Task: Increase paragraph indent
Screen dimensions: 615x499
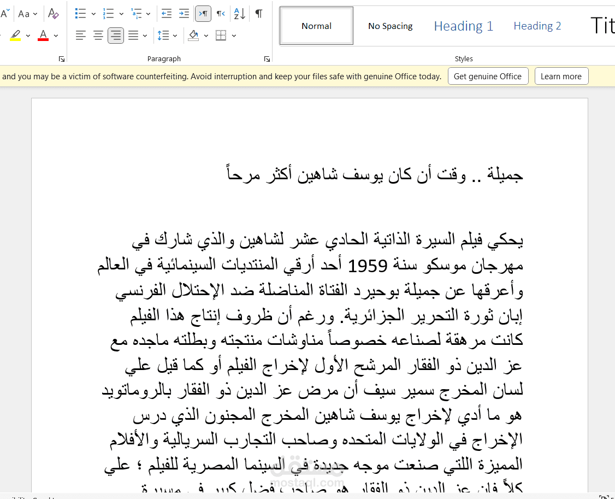Action: coord(184,14)
